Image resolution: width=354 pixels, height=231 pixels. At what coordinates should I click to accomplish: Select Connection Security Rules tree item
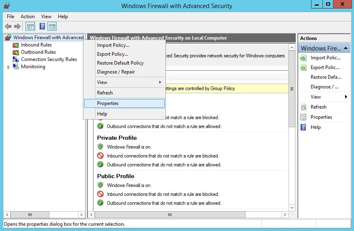49,59
